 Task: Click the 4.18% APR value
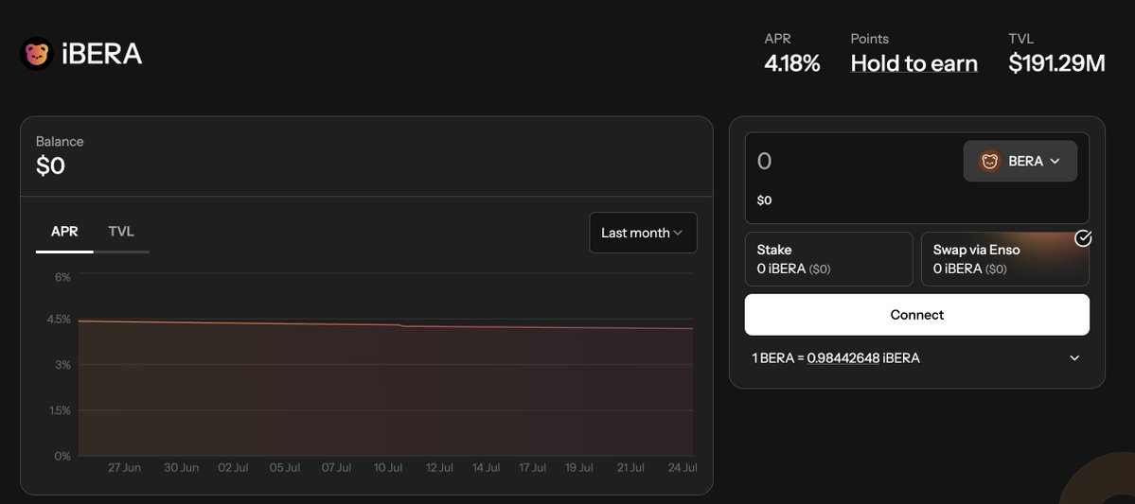click(x=792, y=63)
